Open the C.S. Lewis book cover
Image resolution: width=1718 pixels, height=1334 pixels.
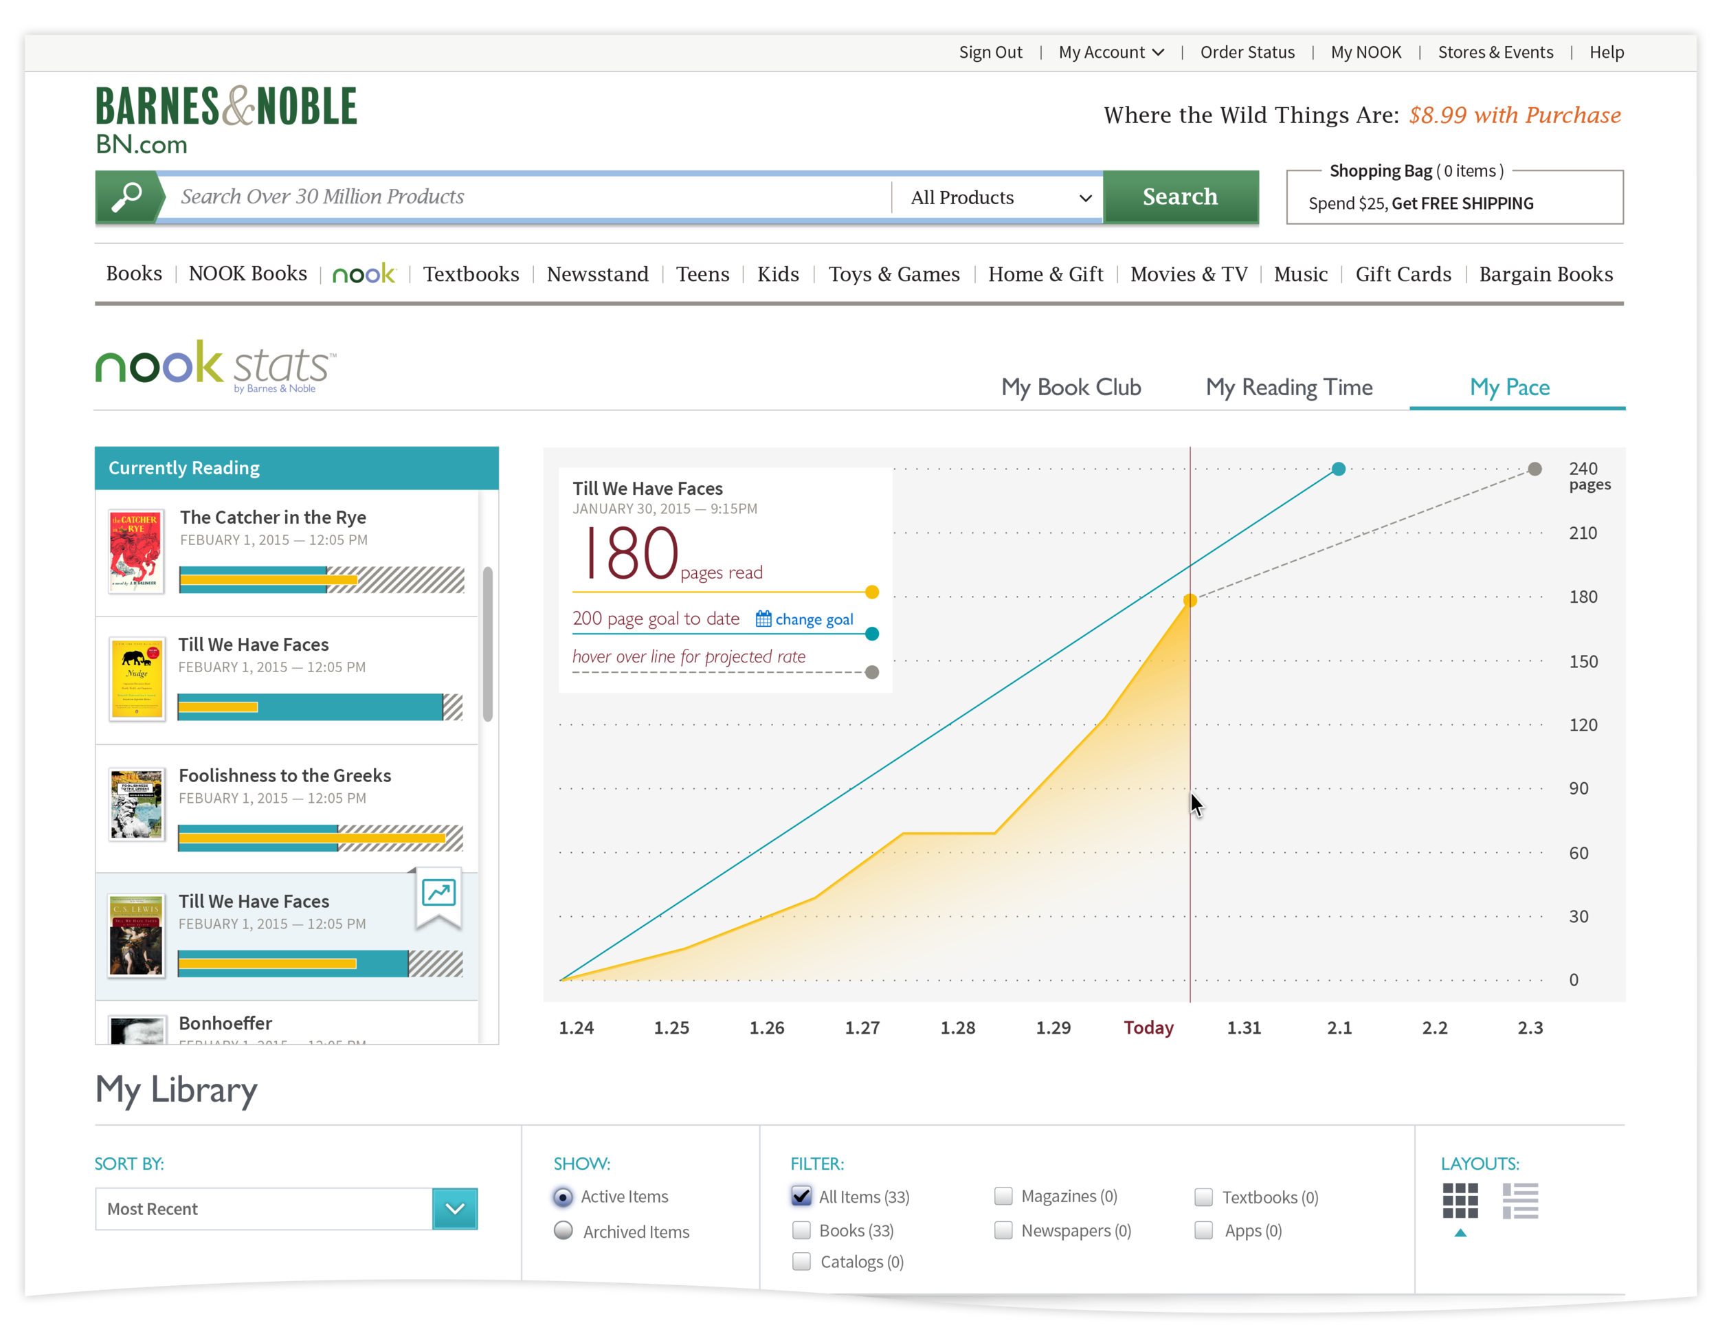(x=136, y=936)
